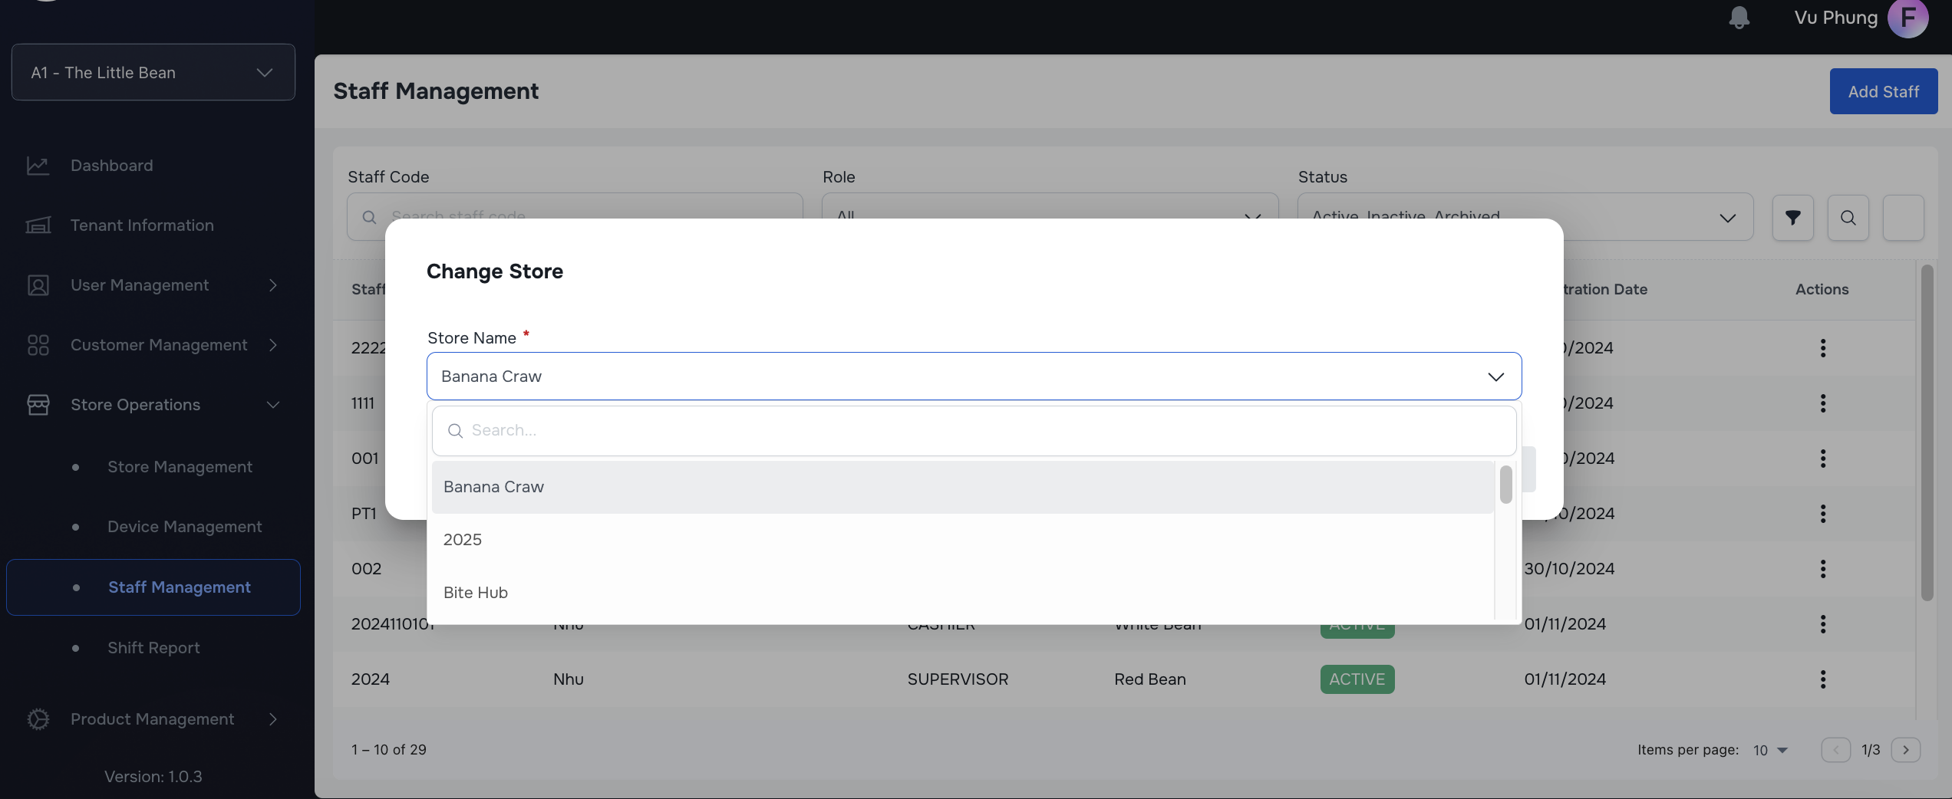This screenshot has height=799, width=1952.
Task: Collapse the Store Name dropdown in Change Store
Action: tap(1495, 376)
